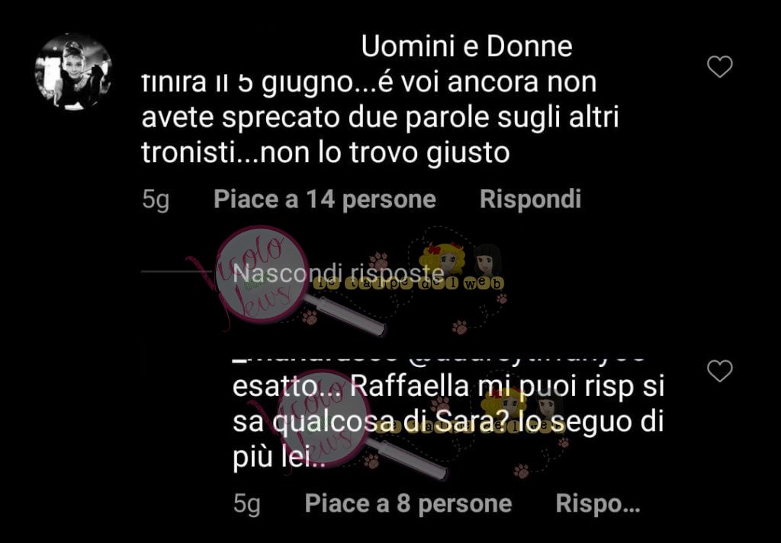View who liked: Piace a 14 persone

click(x=325, y=200)
